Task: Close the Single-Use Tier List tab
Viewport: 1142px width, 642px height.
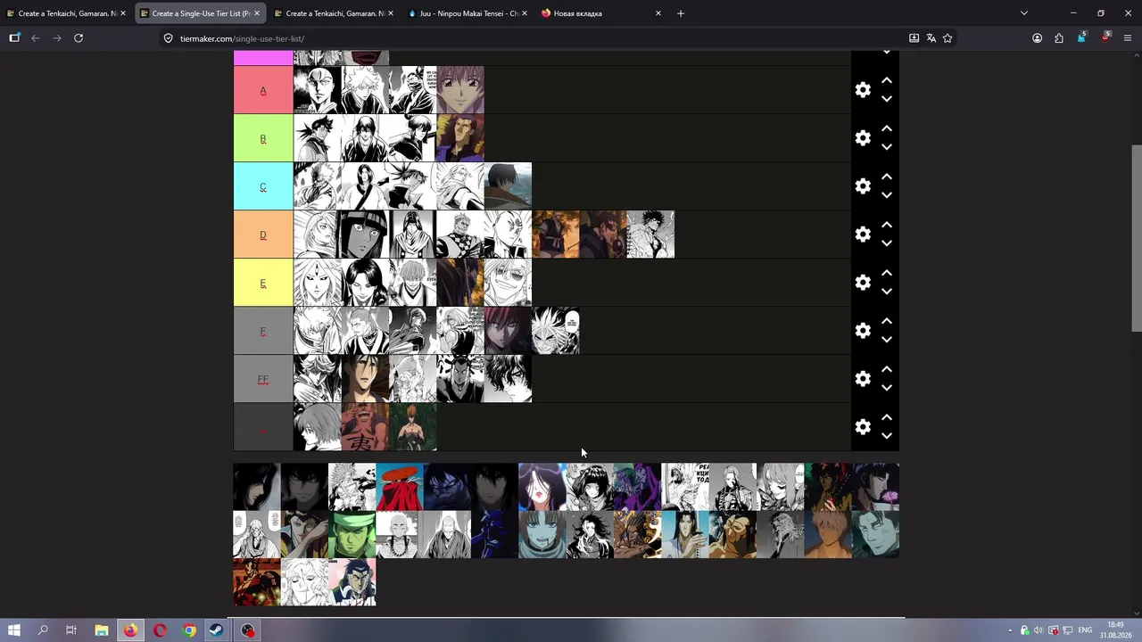Action: pyautogui.click(x=257, y=13)
